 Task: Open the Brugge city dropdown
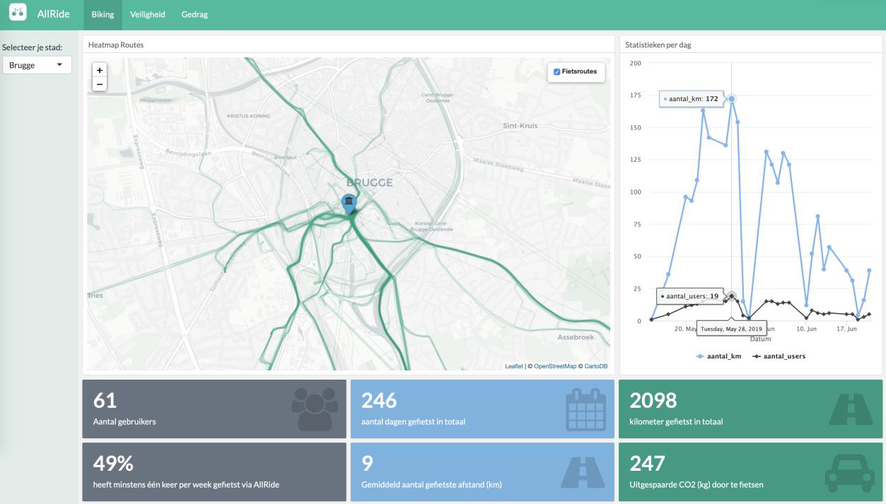(x=36, y=65)
